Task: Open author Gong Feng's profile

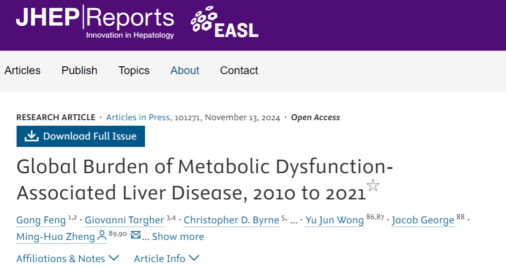Action: [x=41, y=220]
